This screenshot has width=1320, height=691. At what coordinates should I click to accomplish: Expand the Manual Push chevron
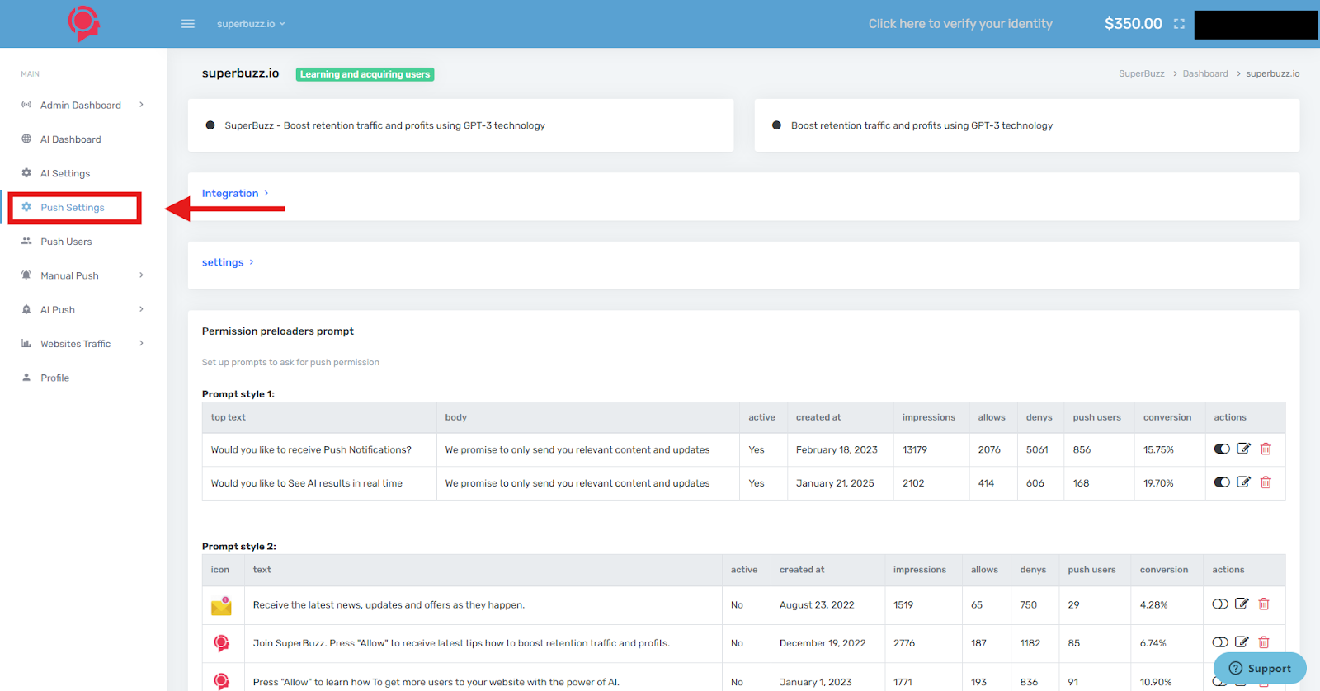pyautogui.click(x=141, y=275)
